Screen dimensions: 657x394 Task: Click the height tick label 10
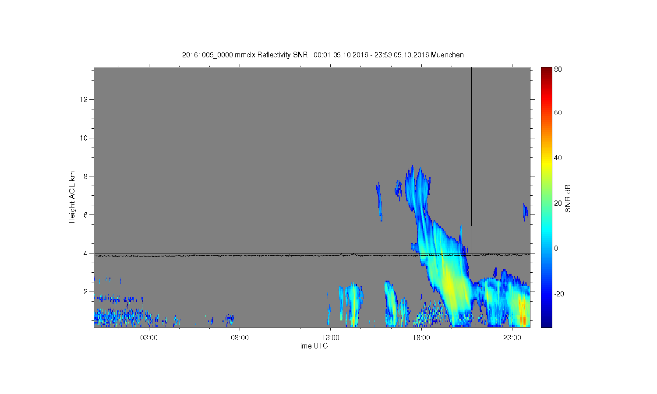click(85, 138)
